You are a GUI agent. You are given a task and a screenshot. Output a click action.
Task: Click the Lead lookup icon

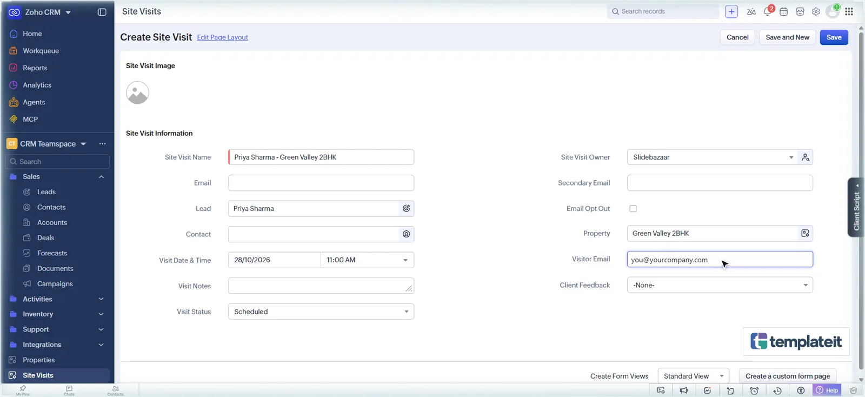406,208
